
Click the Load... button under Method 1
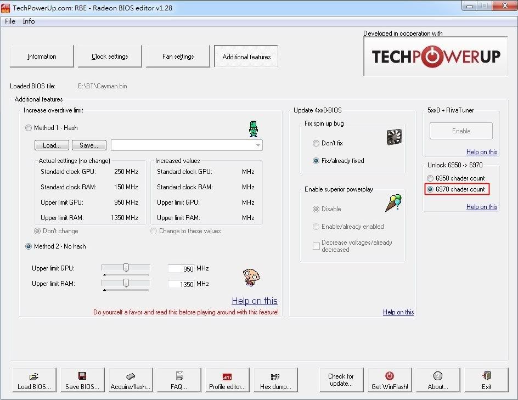[x=52, y=145]
